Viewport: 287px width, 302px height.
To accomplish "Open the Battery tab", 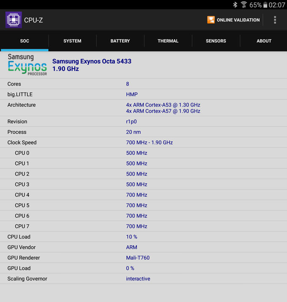I will (120, 41).
